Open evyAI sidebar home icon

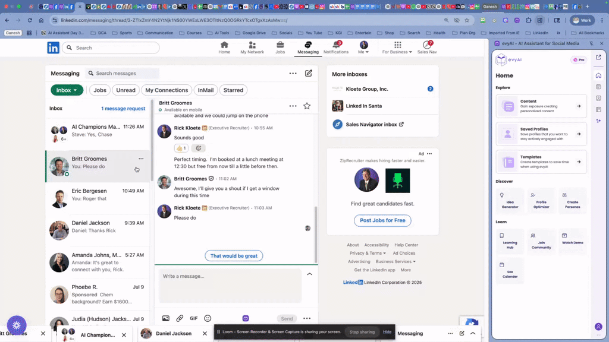click(598, 75)
